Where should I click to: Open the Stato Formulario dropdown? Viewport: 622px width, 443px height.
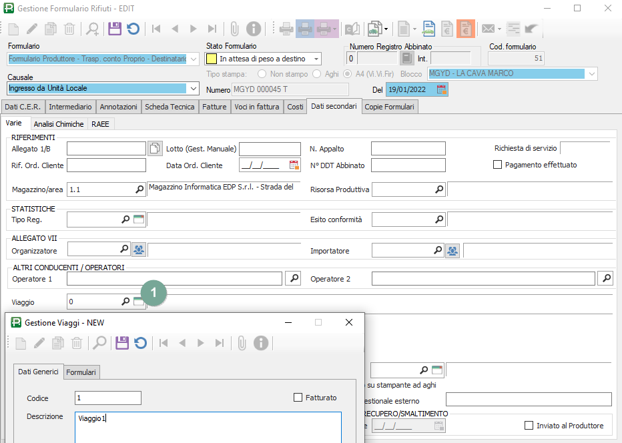pos(316,59)
